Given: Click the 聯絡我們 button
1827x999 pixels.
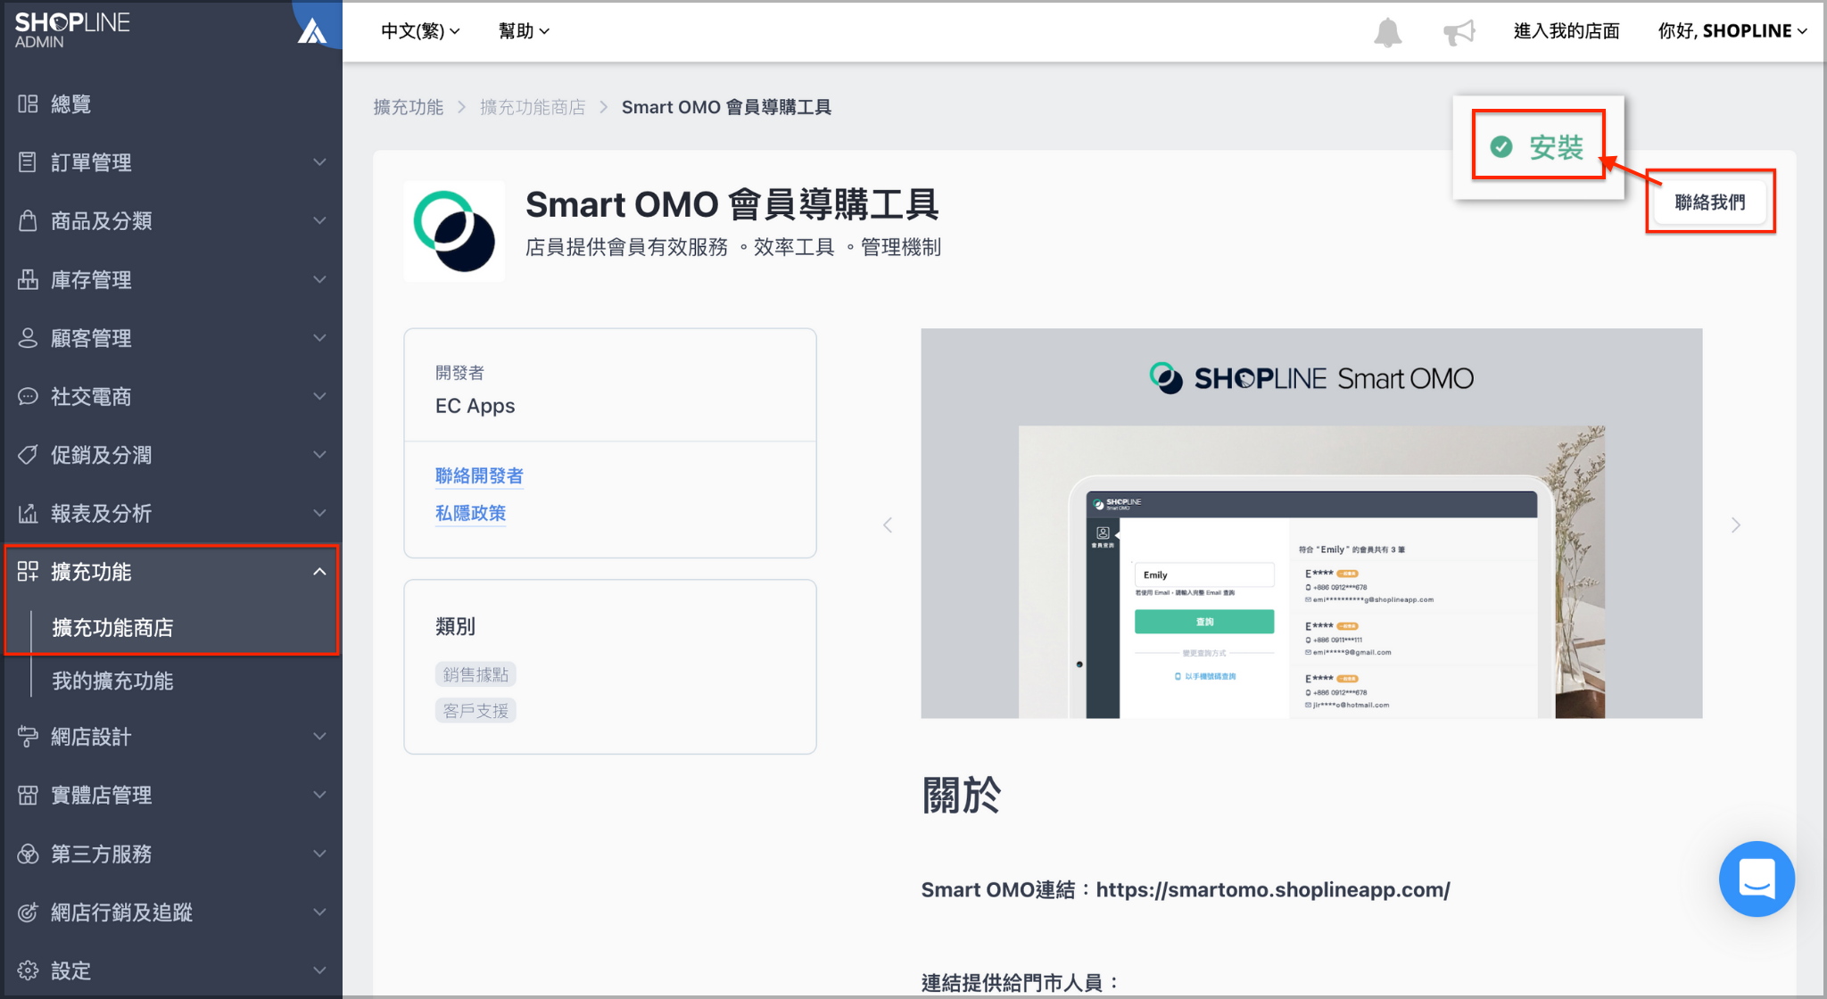Looking at the screenshot, I should 1710,202.
